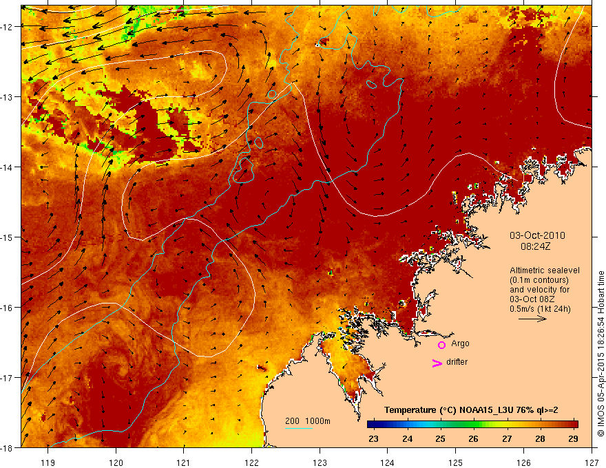Click the latitude axis label '-17'
Viewport: 606px width, 468px height.
(x=8, y=378)
